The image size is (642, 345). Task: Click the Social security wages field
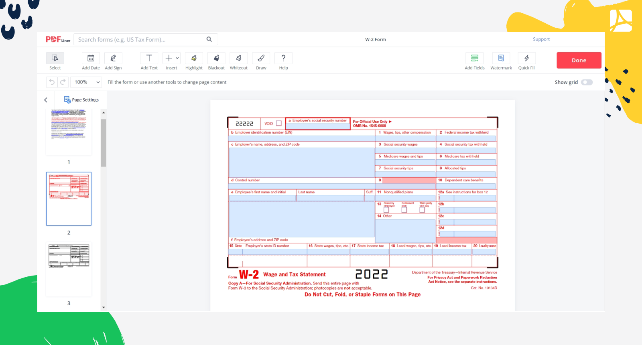pyautogui.click(x=406, y=150)
